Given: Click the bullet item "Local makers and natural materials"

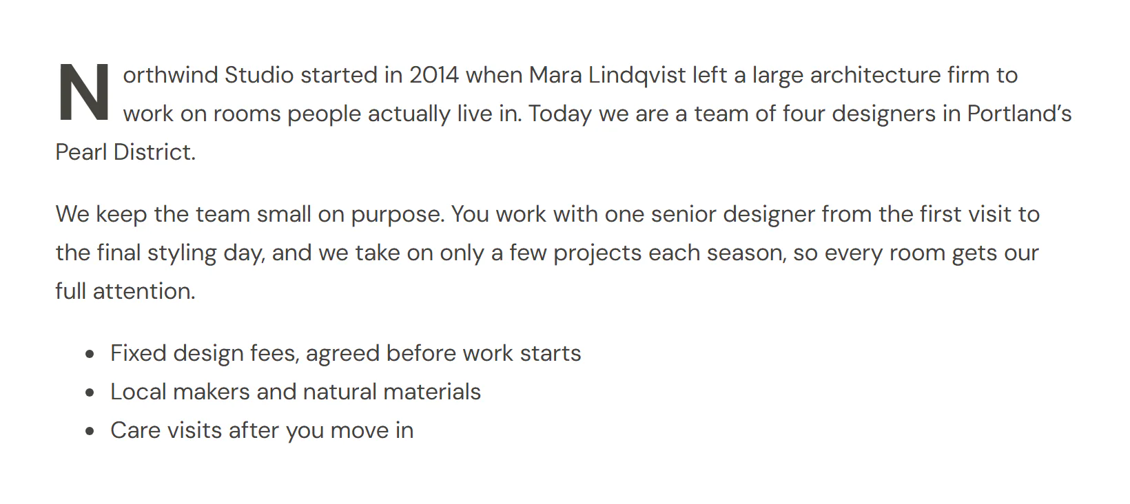Looking at the screenshot, I should [296, 392].
